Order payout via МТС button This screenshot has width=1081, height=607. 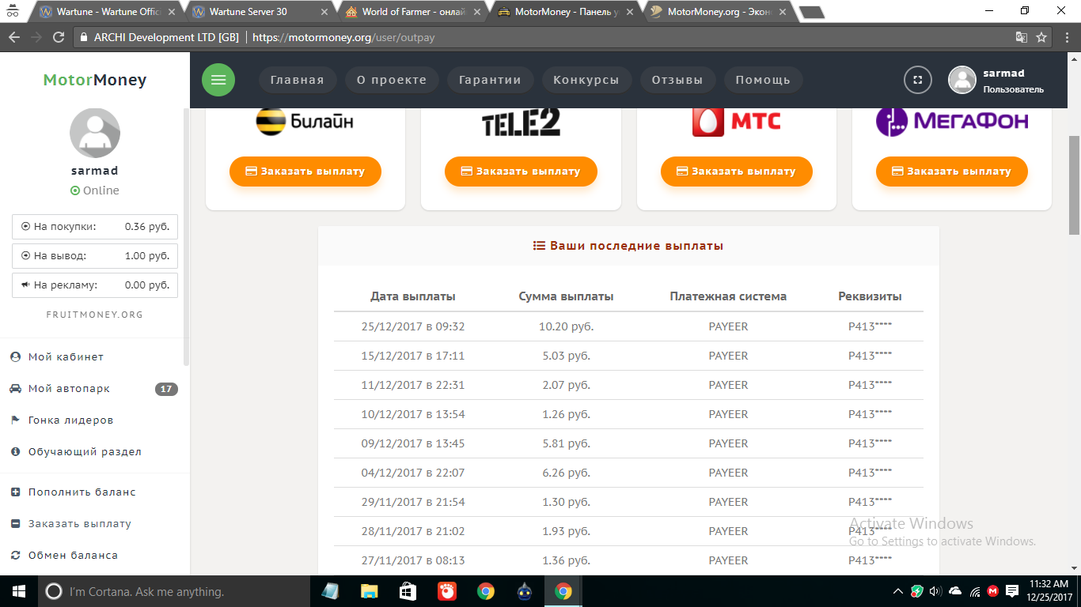click(736, 172)
